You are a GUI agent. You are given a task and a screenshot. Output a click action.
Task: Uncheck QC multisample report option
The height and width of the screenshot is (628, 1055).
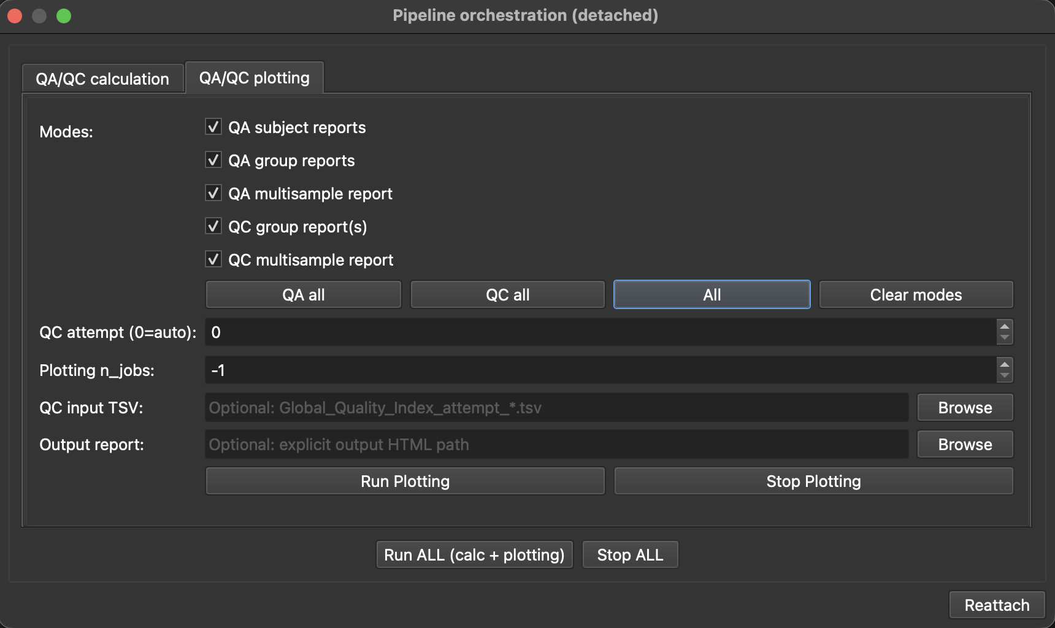[213, 260]
